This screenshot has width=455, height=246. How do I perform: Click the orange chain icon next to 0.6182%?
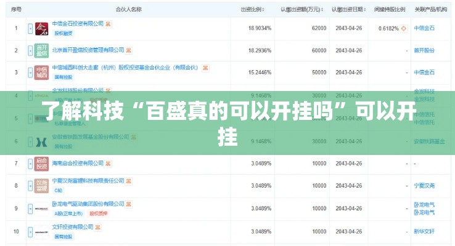[x=404, y=28]
